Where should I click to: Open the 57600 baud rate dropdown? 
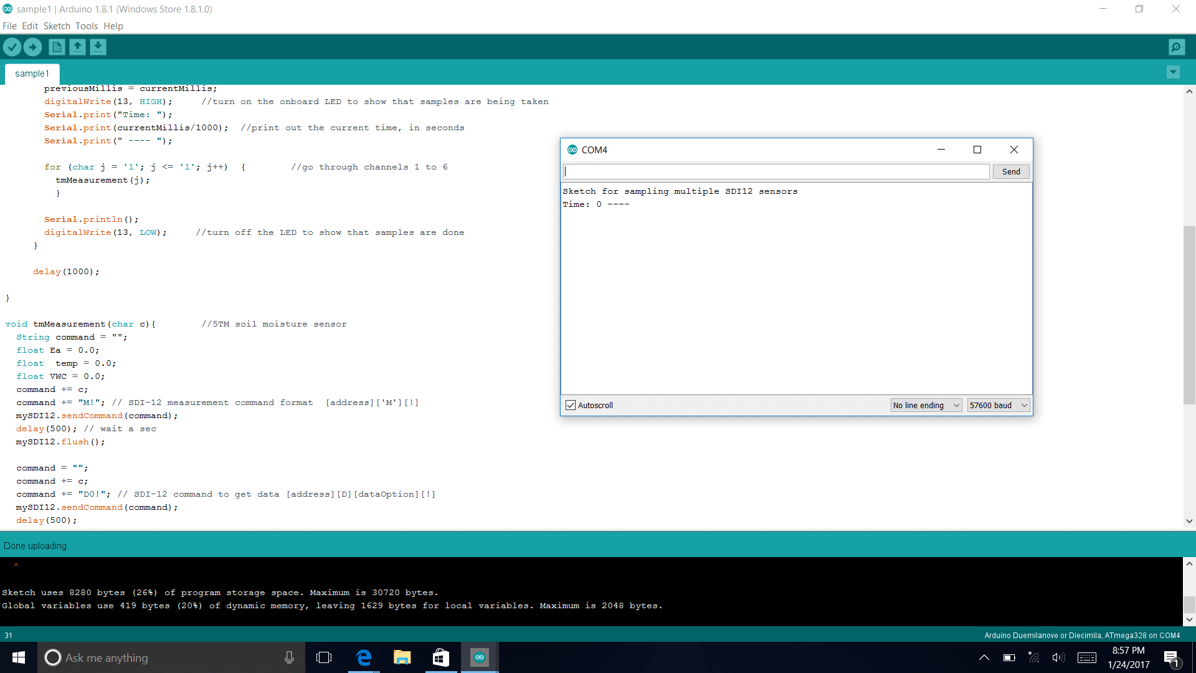[998, 405]
